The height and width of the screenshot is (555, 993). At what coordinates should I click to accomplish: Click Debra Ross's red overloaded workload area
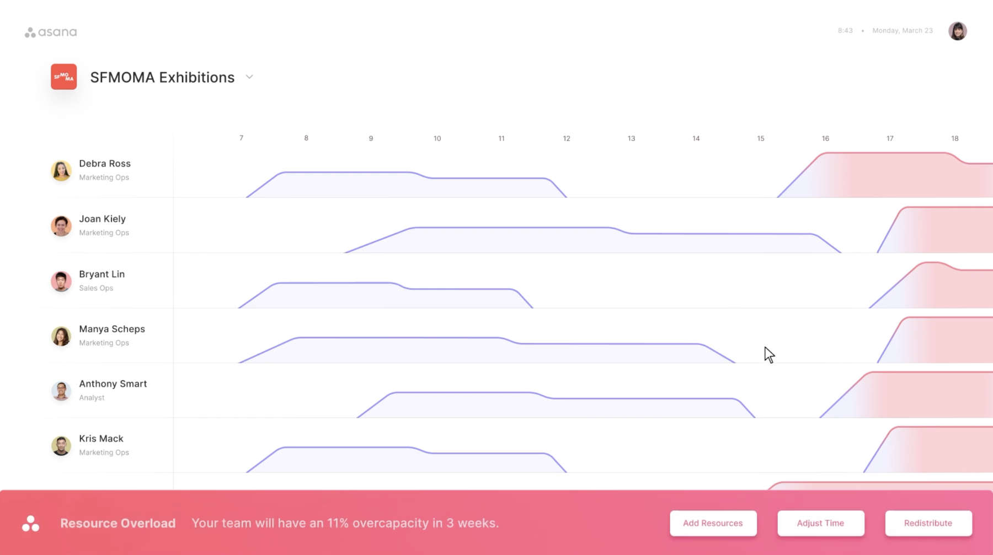point(894,176)
